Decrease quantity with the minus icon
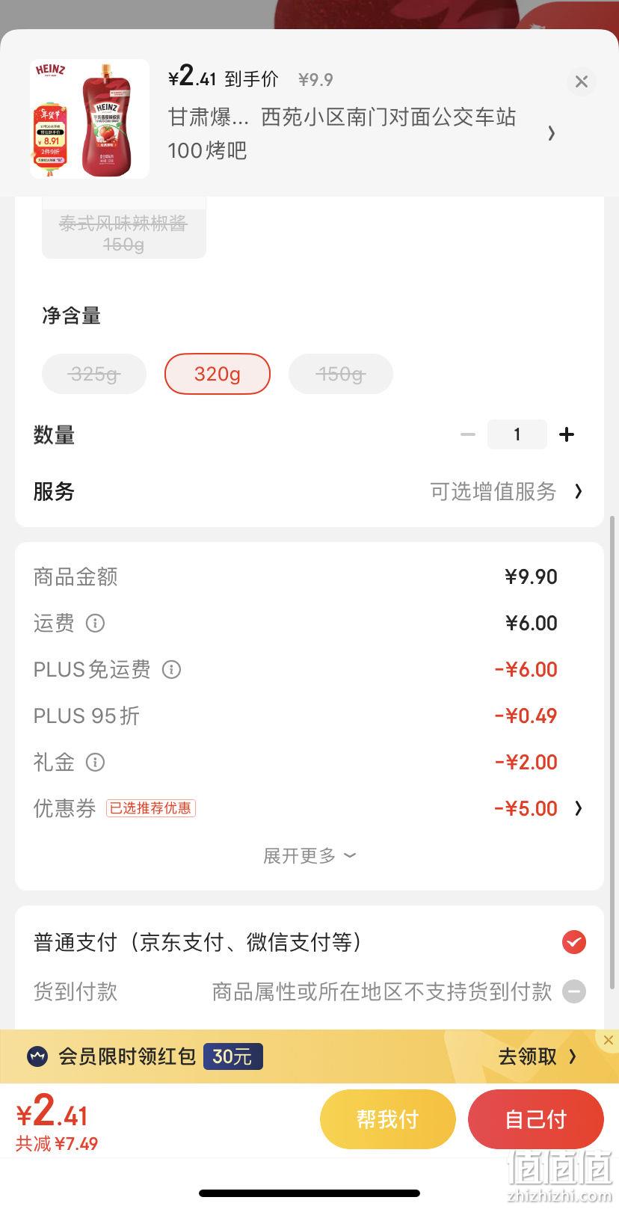Image resolution: width=619 pixels, height=1209 pixels. (468, 434)
